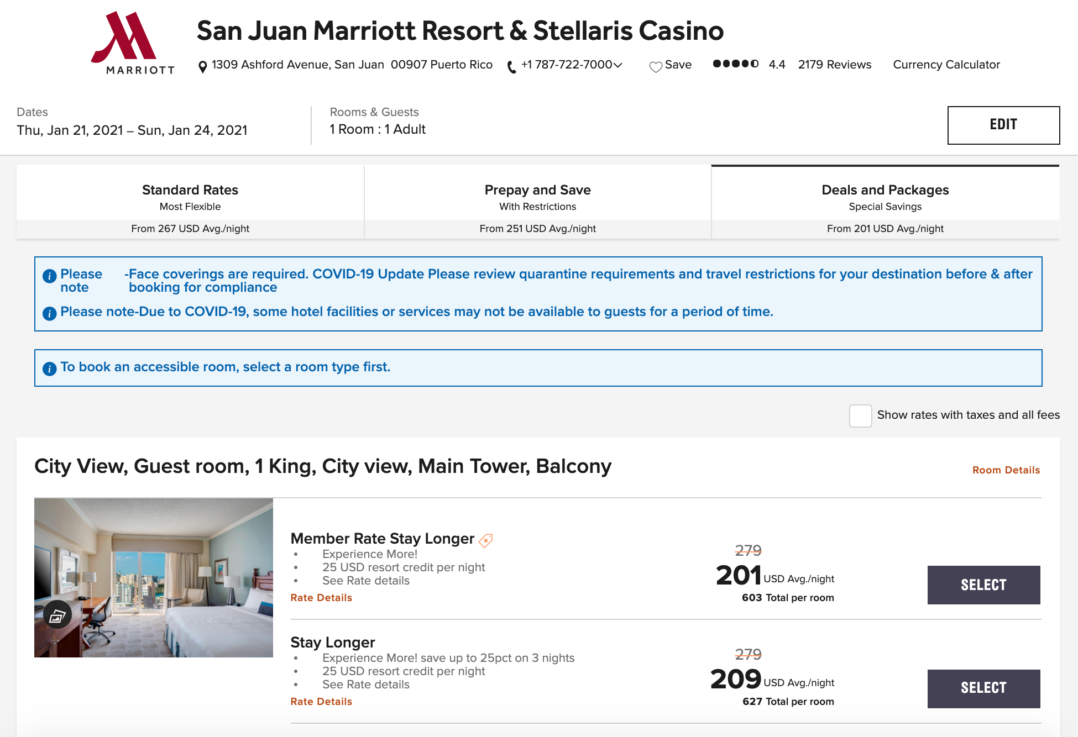Select the Member Rate Stay Longer rate
Image resolution: width=1078 pixels, height=737 pixels.
tap(983, 585)
